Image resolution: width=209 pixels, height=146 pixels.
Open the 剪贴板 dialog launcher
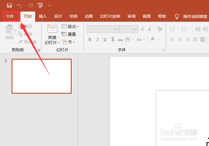tap(39, 50)
